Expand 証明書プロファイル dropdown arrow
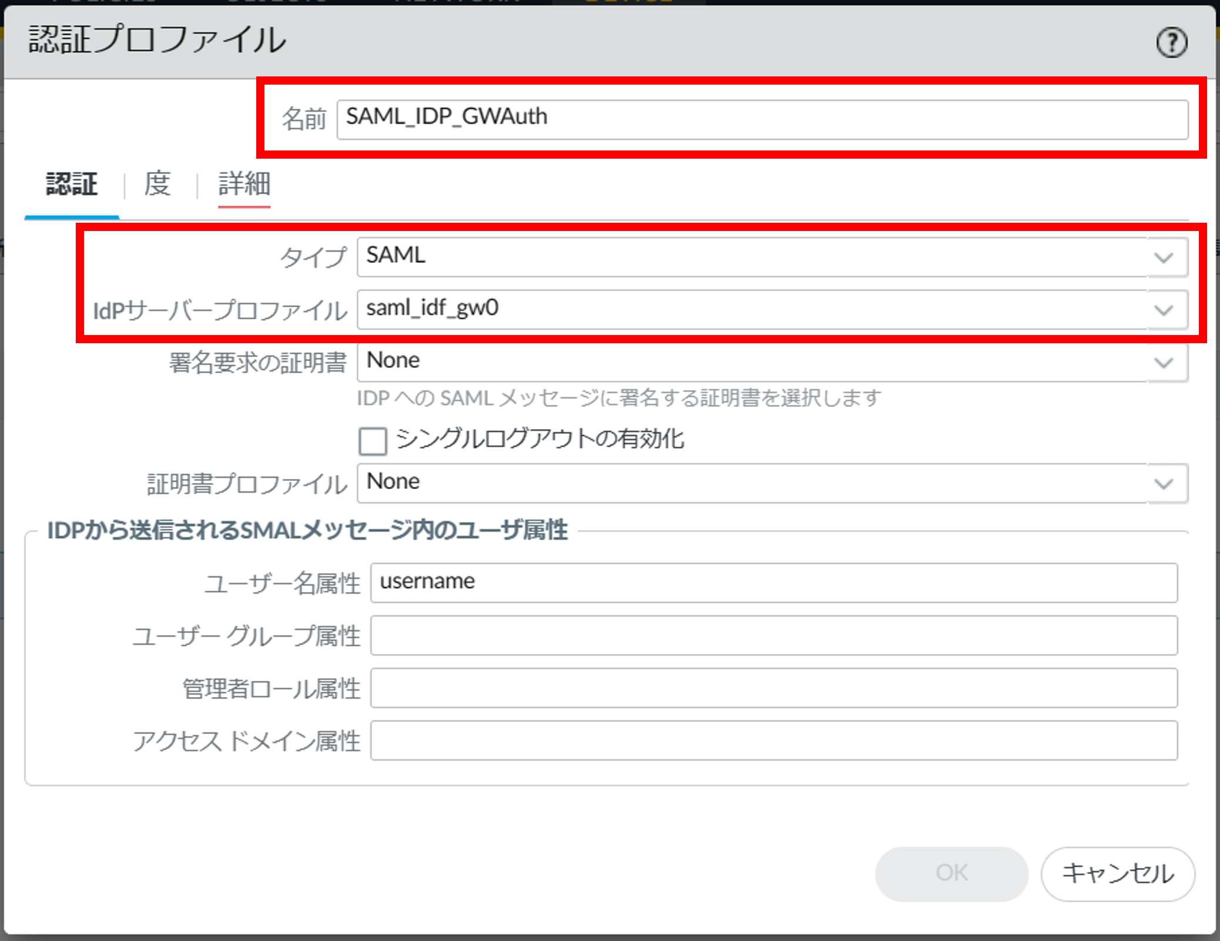The image size is (1220, 941). tap(1163, 483)
